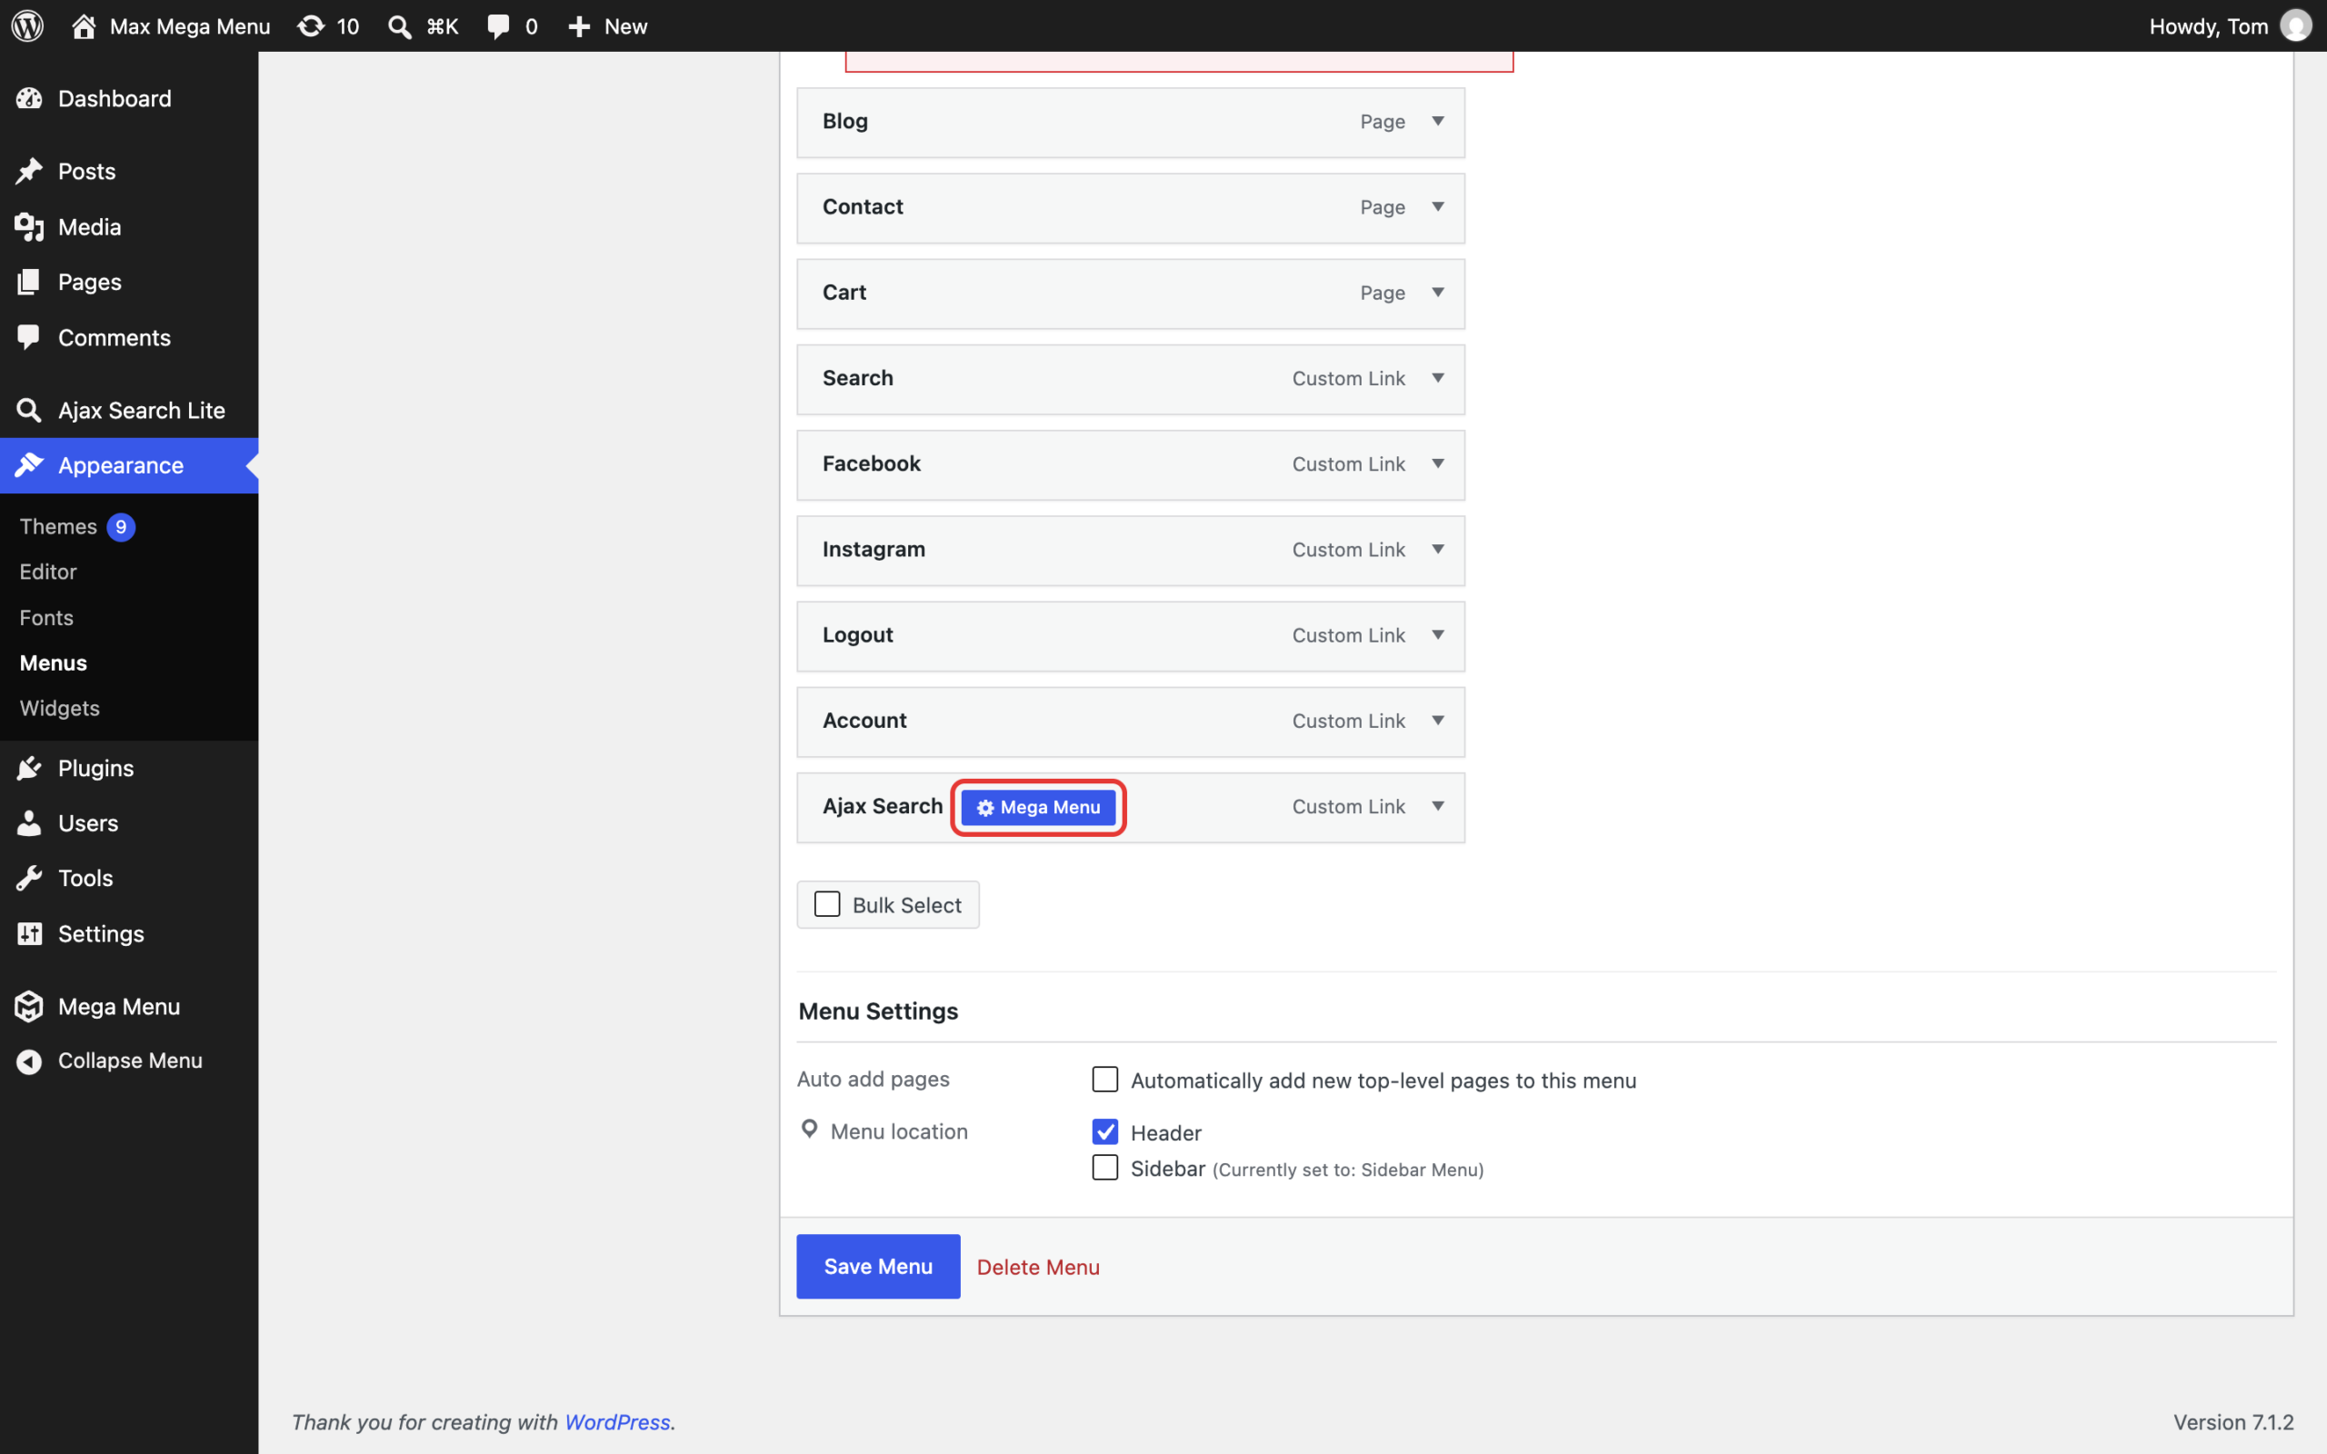This screenshot has height=1454, width=2327.
Task: Open the Max Mega Menu home icon
Action: coord(84,26)
